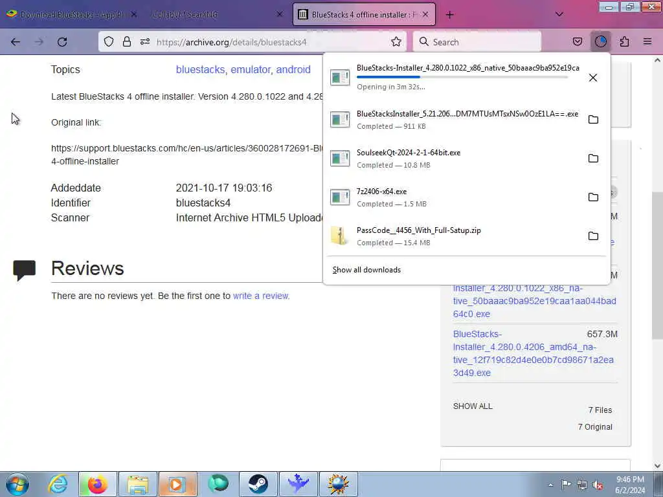The height and width of the screenshot is (497, 663).
Task: Open the green orb taskbar app
Action: [218, 484]
